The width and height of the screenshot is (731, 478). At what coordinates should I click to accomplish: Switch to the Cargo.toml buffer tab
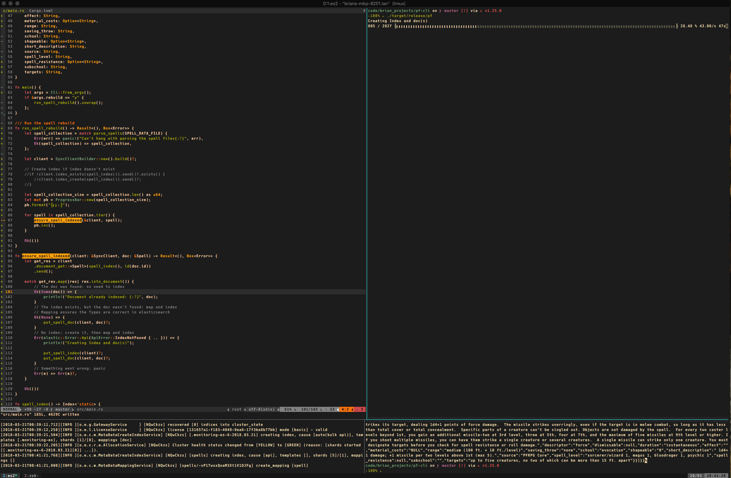point(41,10)
